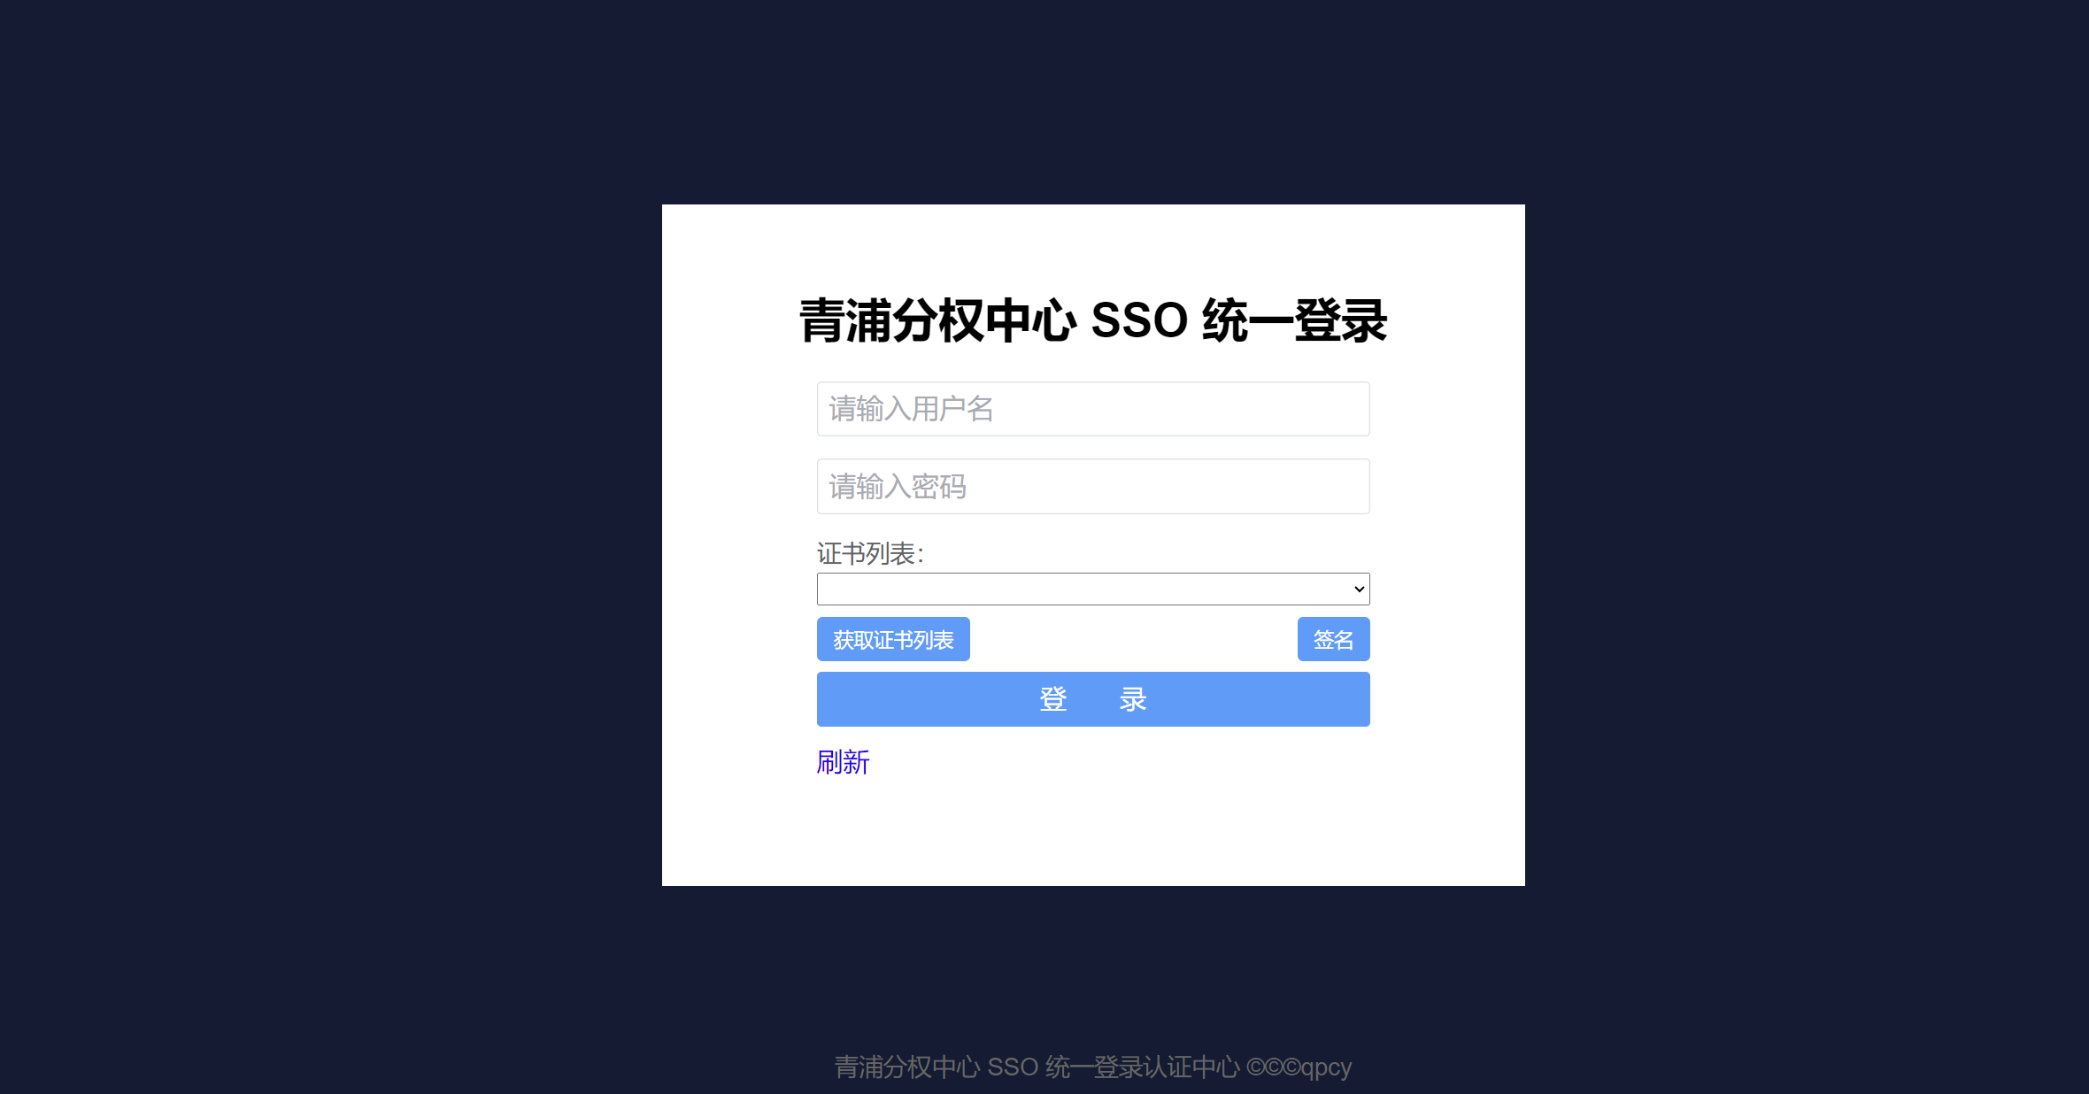Click the 青浦分权中心 SSO 统一登录 heading
This screenshot has height=1094, width=2089.
coord(1093,320)
